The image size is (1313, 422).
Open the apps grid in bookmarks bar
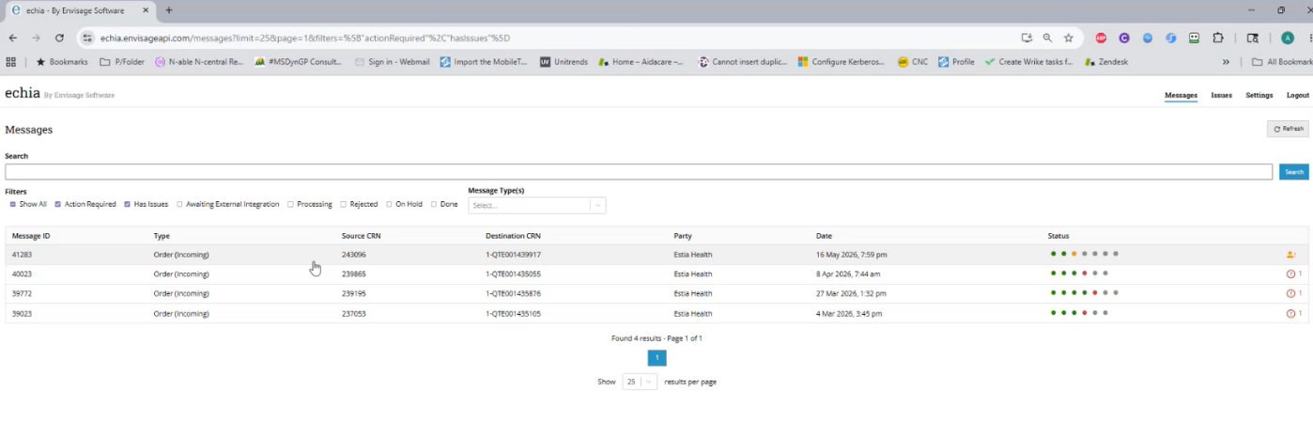(11, 62)
